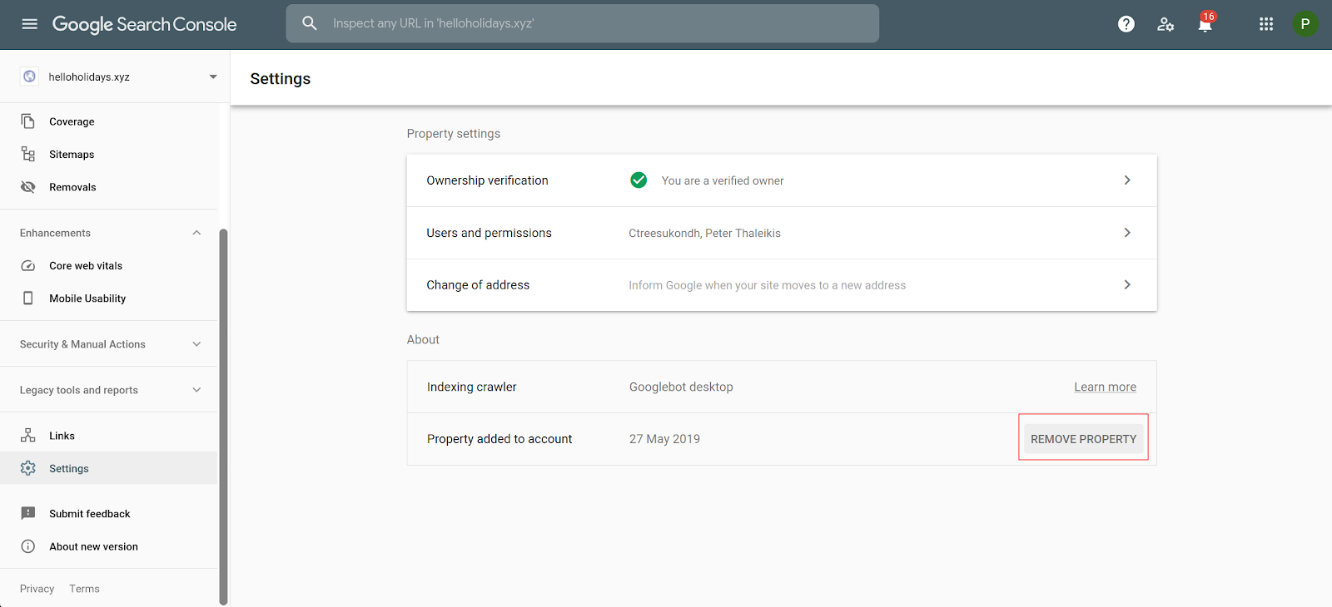
Task: Open the hamburger main menu
Action: (x=30, y=24)
